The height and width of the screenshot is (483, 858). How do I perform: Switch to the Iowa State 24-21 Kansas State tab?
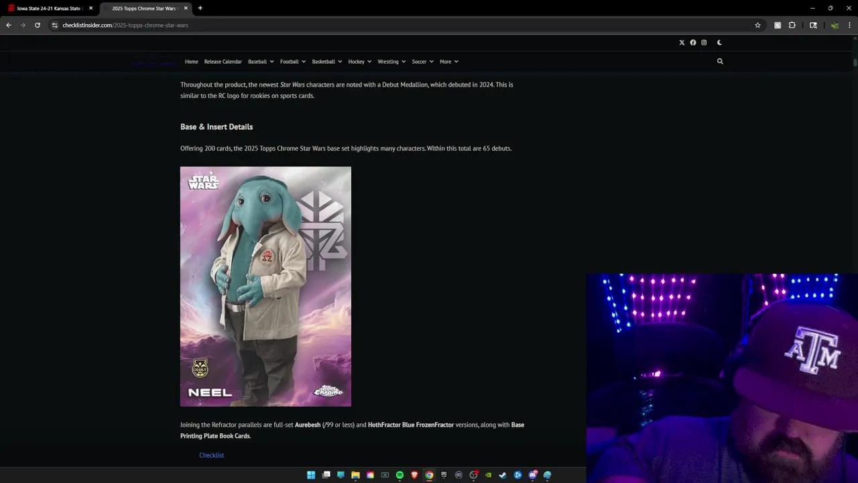coord(50,8)
